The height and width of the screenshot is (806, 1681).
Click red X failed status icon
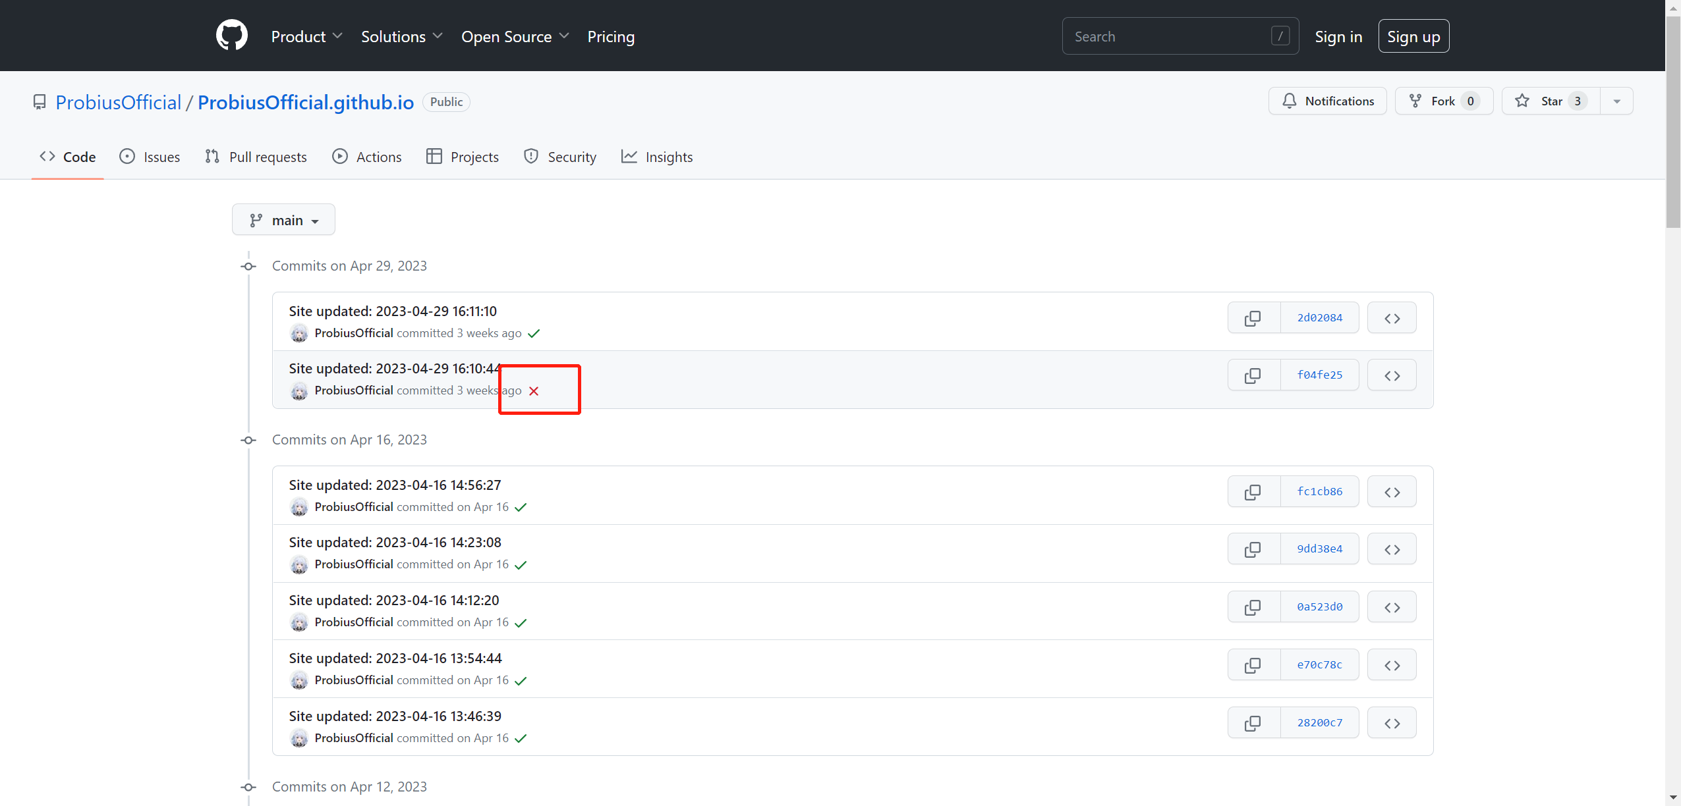point(534,391)
